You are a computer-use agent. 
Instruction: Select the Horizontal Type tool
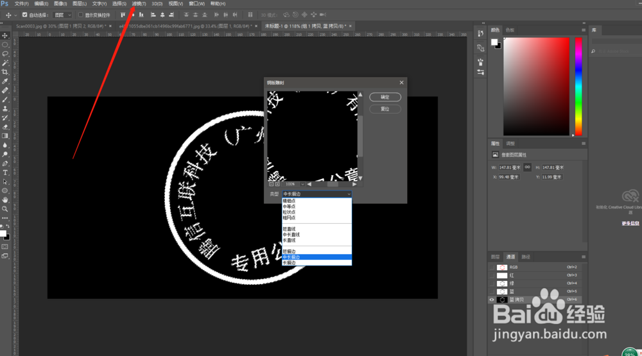tap(5, 173)
